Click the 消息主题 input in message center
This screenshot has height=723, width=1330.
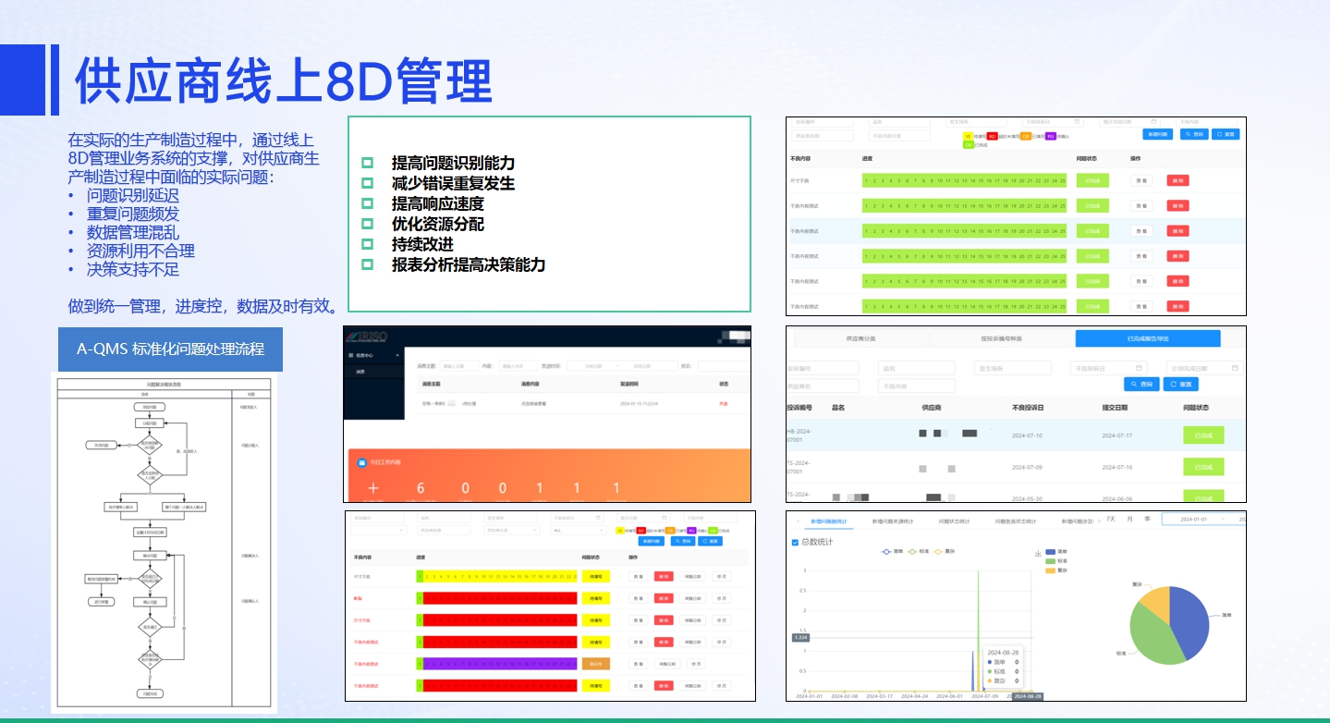click(459, 366)
